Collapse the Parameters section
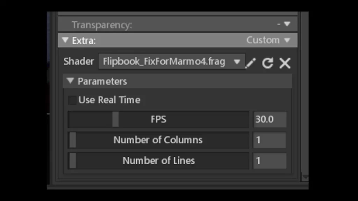The image size is (358, 201). point(70,81)
